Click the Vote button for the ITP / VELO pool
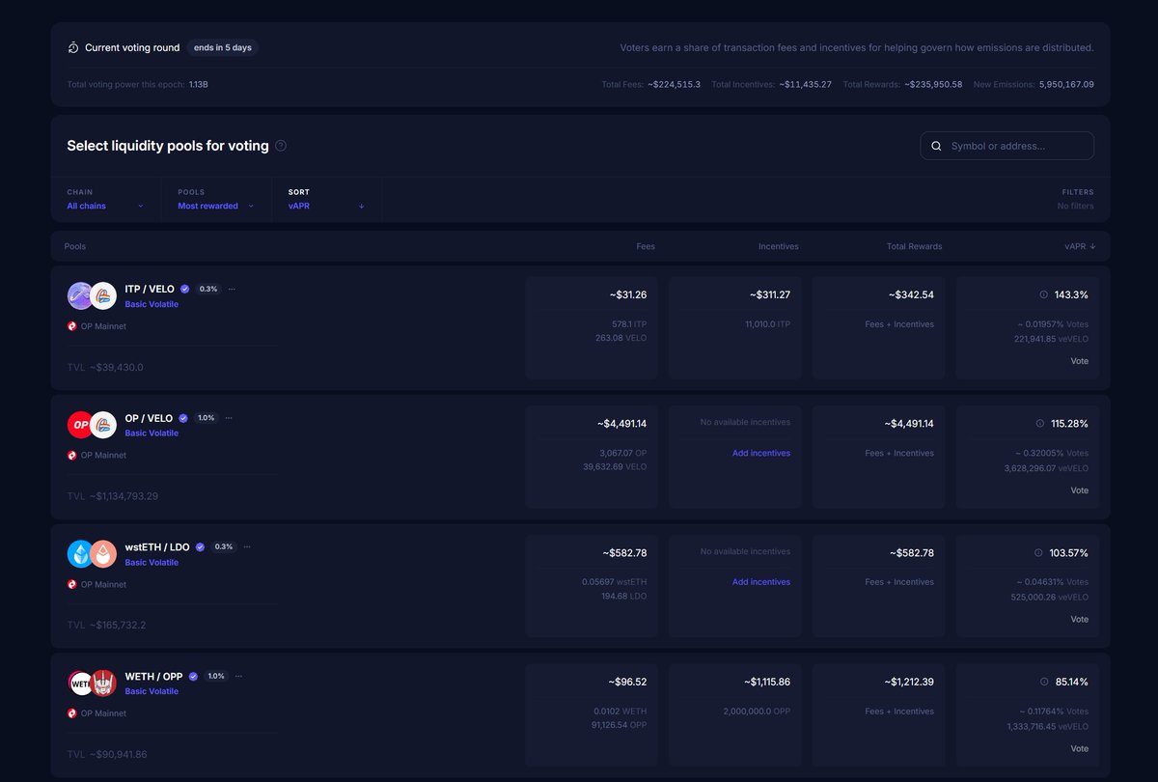Viewport: 1158px width, 782px height. pyautogui.click(x=1079, y=360)
